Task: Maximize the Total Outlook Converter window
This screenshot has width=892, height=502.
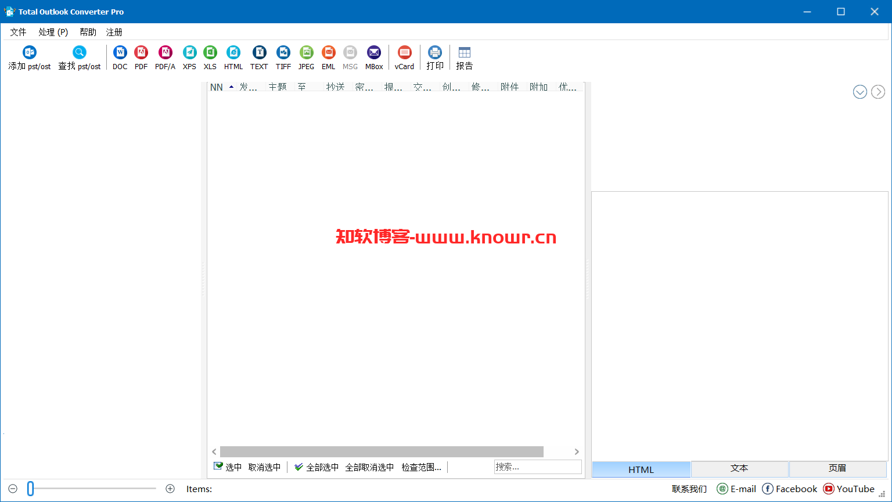Action: pos(841,12)
